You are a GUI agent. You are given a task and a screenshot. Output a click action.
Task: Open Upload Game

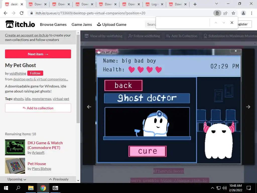pyautogui.click(x=112, y=24)
